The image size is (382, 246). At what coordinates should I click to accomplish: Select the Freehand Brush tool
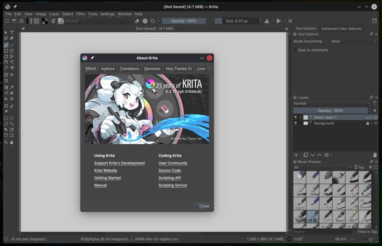[5, 46]
